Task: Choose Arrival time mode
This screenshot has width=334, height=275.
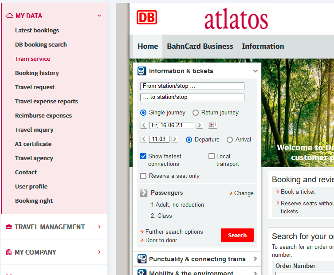Action: click(x=230, y=140)
